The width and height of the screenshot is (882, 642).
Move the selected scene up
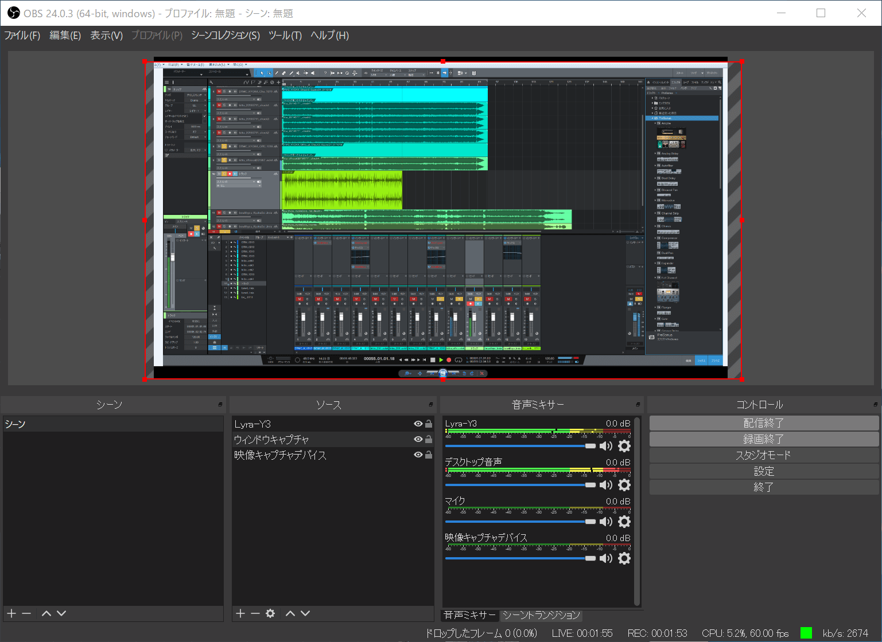click(46, 613)
